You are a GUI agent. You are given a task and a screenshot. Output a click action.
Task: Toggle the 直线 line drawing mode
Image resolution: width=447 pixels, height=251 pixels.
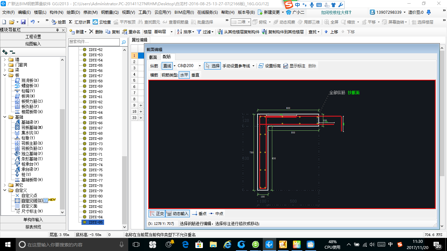(x=167, y=66)
